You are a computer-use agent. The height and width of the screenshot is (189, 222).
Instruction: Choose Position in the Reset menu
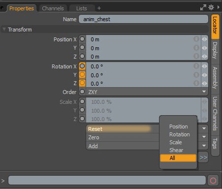click(x=178, y=126)
